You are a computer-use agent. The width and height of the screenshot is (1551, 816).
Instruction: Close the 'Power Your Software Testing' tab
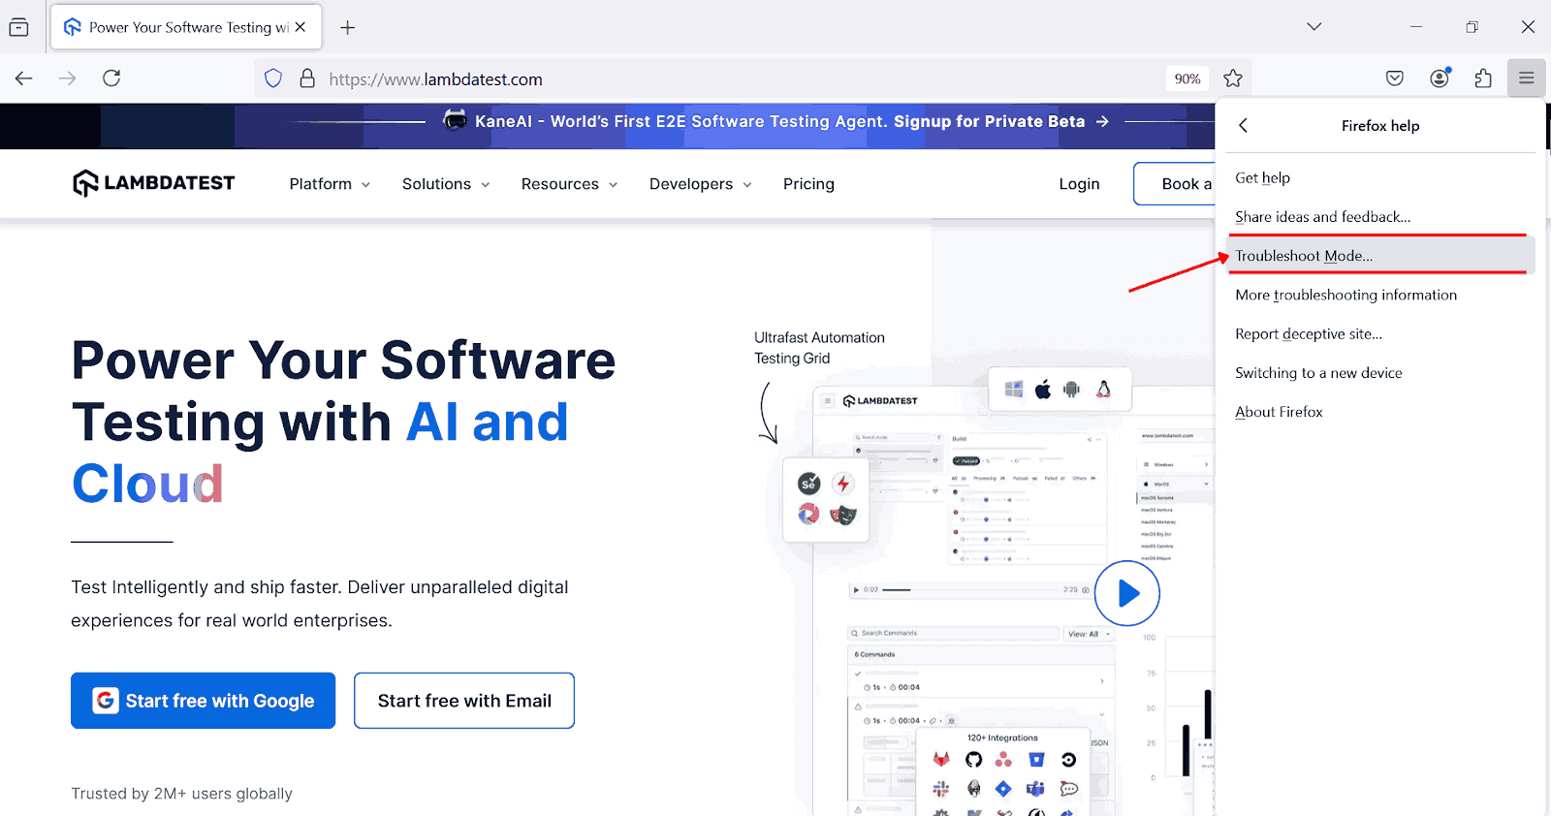click(x=301, y=27)
